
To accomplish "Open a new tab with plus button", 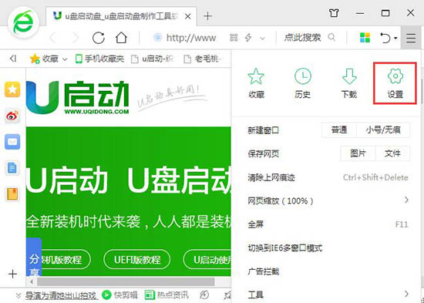I will pyautogui.click(x=207, y=16).
